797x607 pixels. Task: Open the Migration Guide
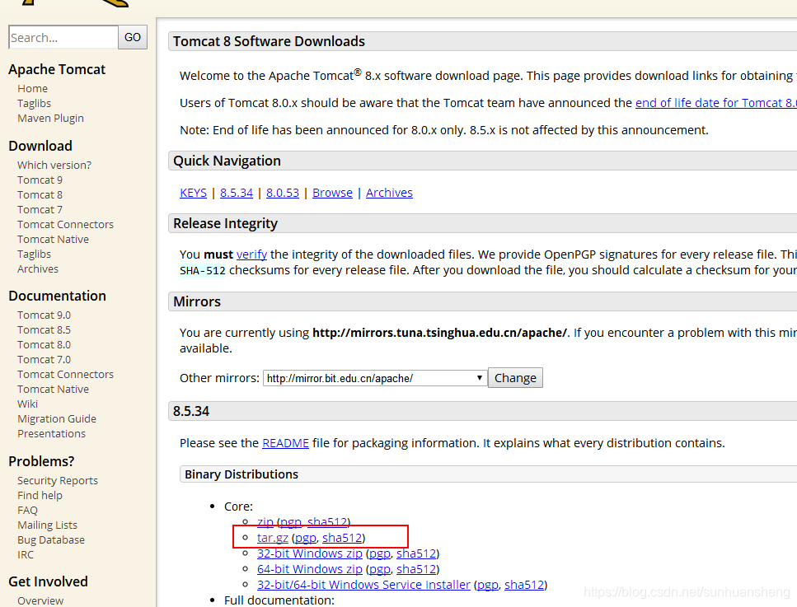[x=57, y=418]
